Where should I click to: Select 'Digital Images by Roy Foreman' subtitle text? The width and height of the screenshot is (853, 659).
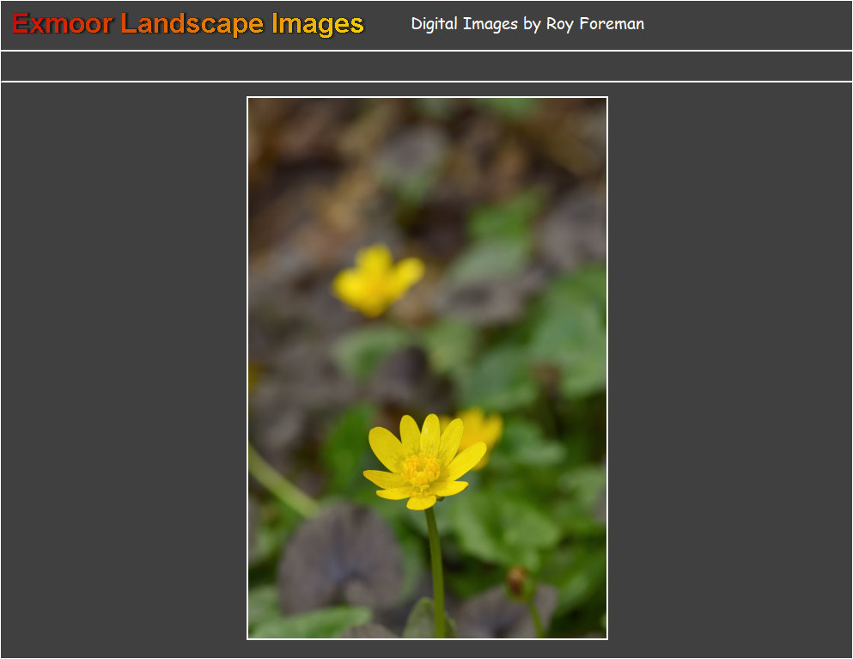click(x=527, y=24)
